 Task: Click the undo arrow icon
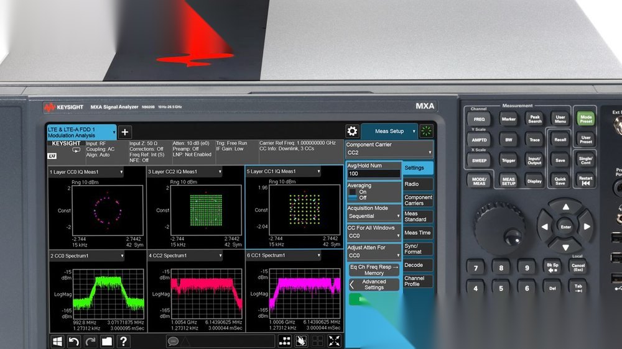74,341
